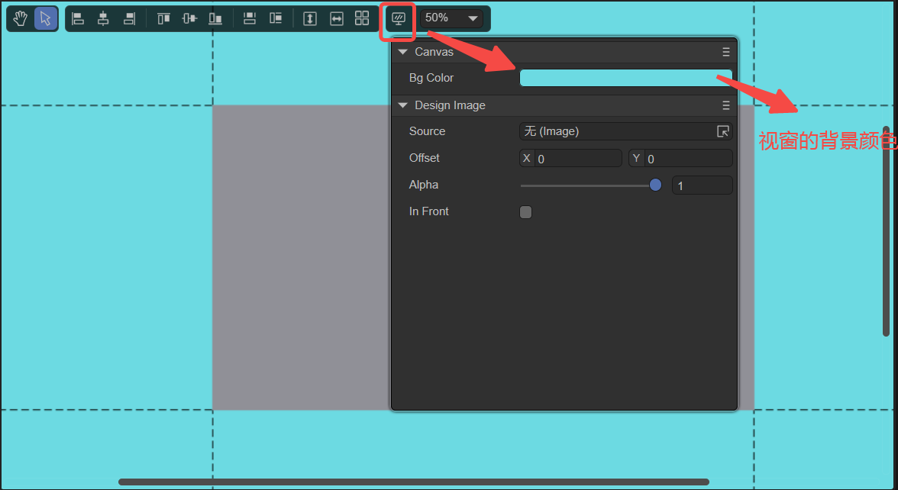The image size is (898, 490).
Task: Align selected objects to bottom edges
Action: click(x=215, y=18)
